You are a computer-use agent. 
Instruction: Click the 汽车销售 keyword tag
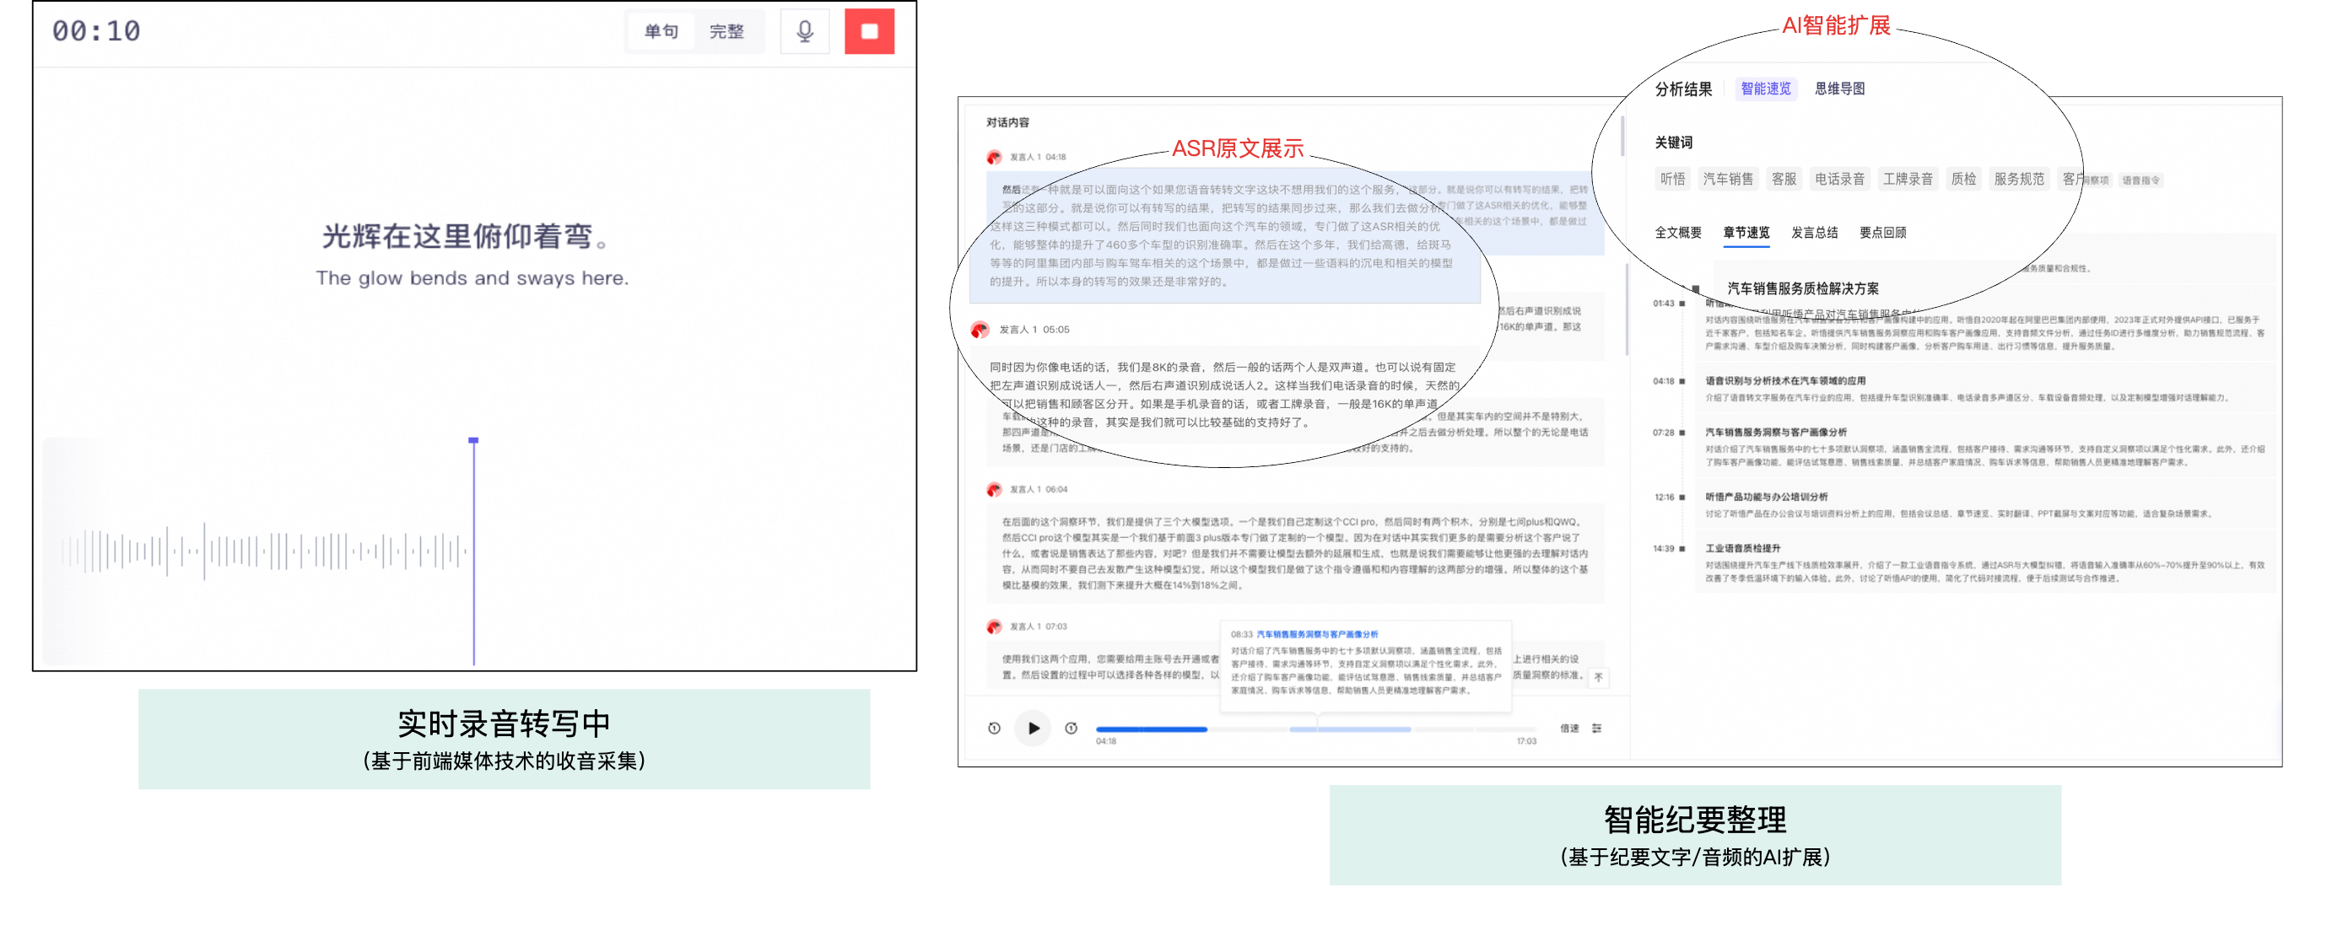(1727, 179)
